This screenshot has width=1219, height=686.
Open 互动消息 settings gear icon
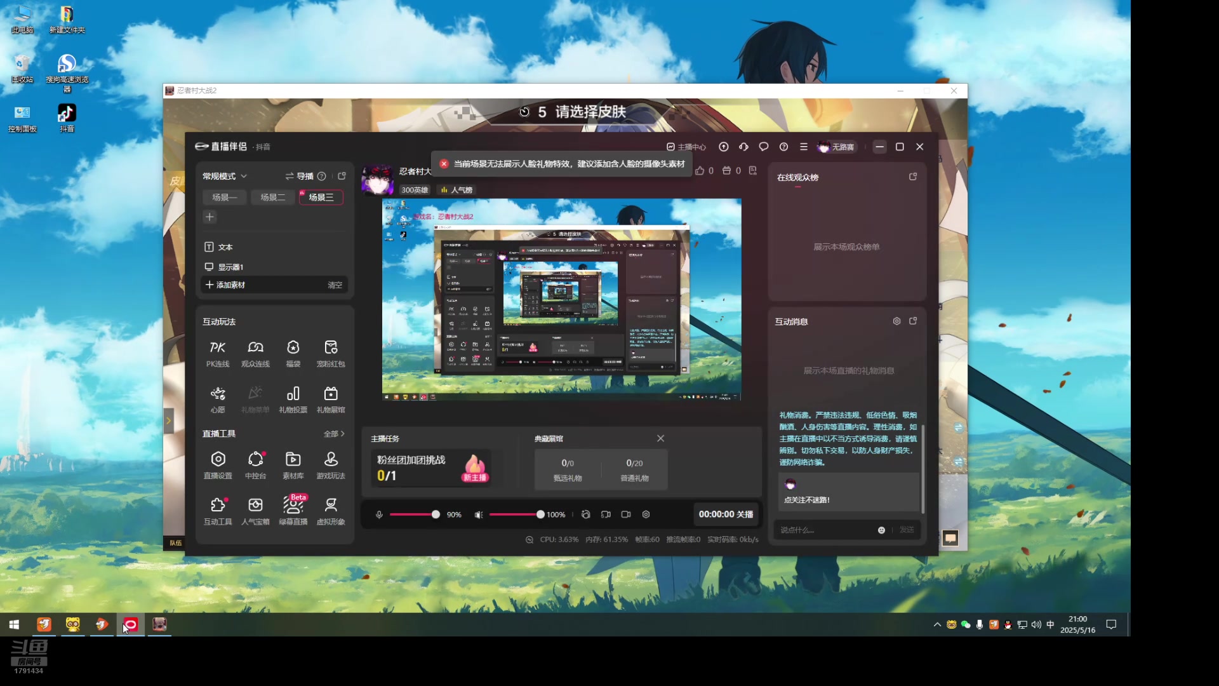(x=896, y=321)
